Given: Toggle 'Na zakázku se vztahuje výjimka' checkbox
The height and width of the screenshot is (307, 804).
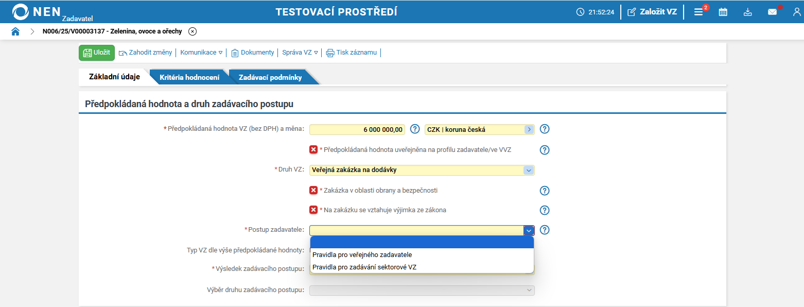Looking at the screenshot, I should click(x=313, y=210).
